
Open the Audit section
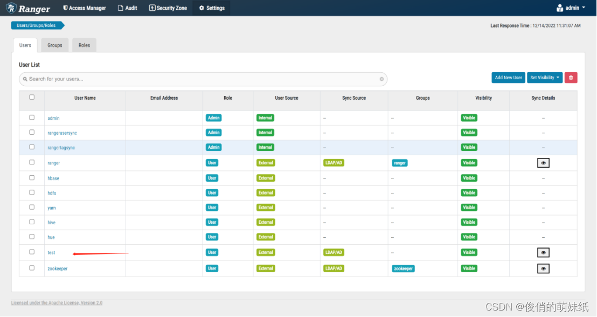(127, 8)
